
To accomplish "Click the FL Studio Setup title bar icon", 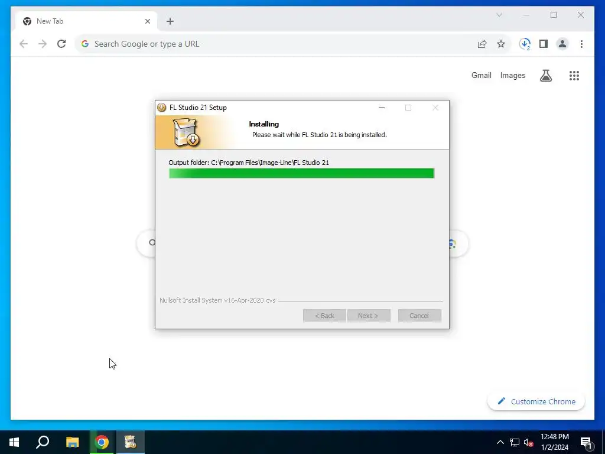I will [x=162, y=108].
